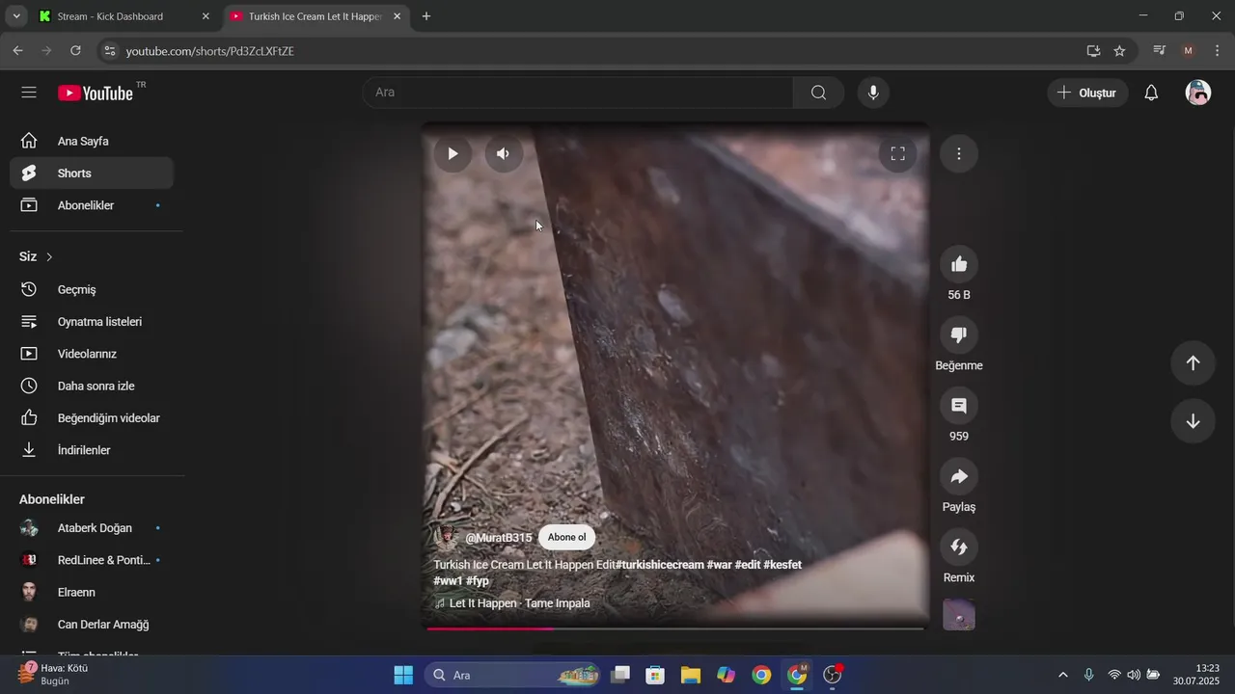Expand the Siz section

click(x=37, y=256)
